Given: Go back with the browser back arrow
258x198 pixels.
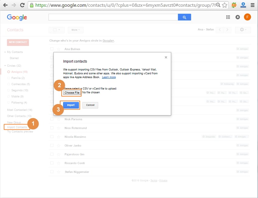Looking at the screenshot, I should (x=5, y=5).
